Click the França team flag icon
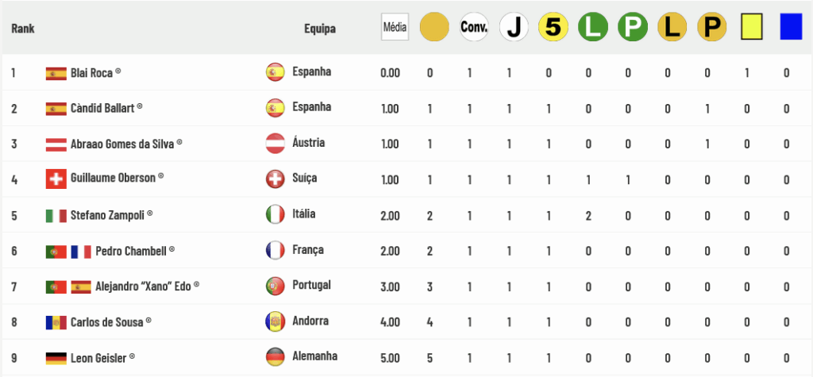Image resolution: width=813 pixels, height=377 pixels. (275, 251)
